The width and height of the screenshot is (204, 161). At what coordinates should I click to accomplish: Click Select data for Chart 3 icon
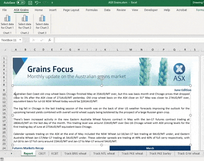42,18
